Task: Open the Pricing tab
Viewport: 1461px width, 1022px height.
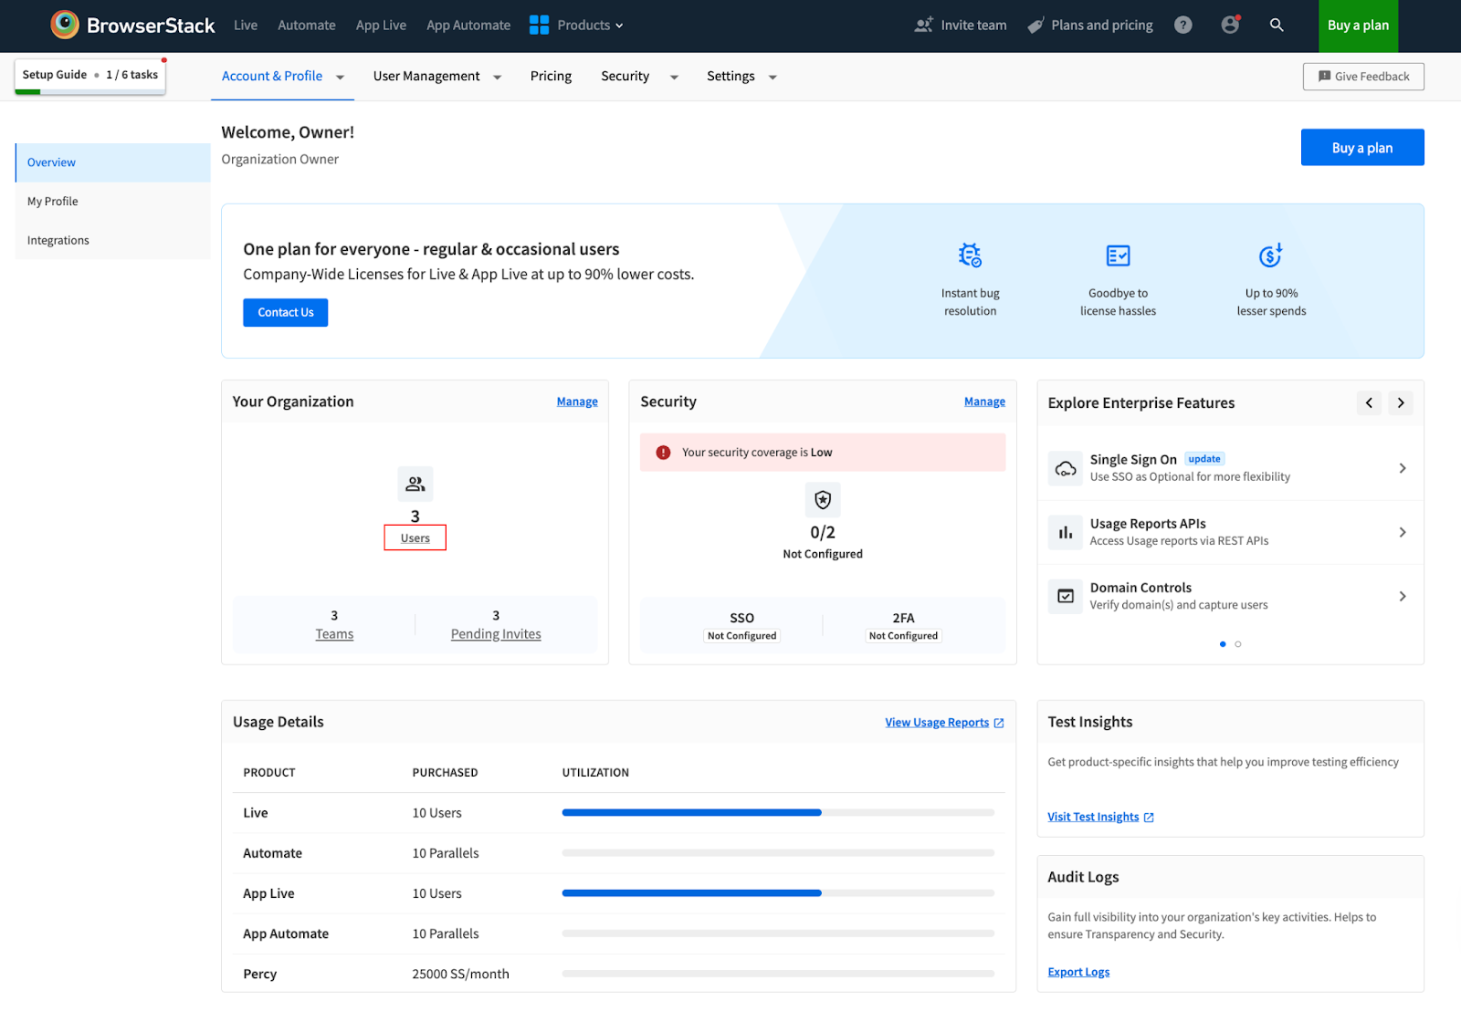Action: coord(551,77)
